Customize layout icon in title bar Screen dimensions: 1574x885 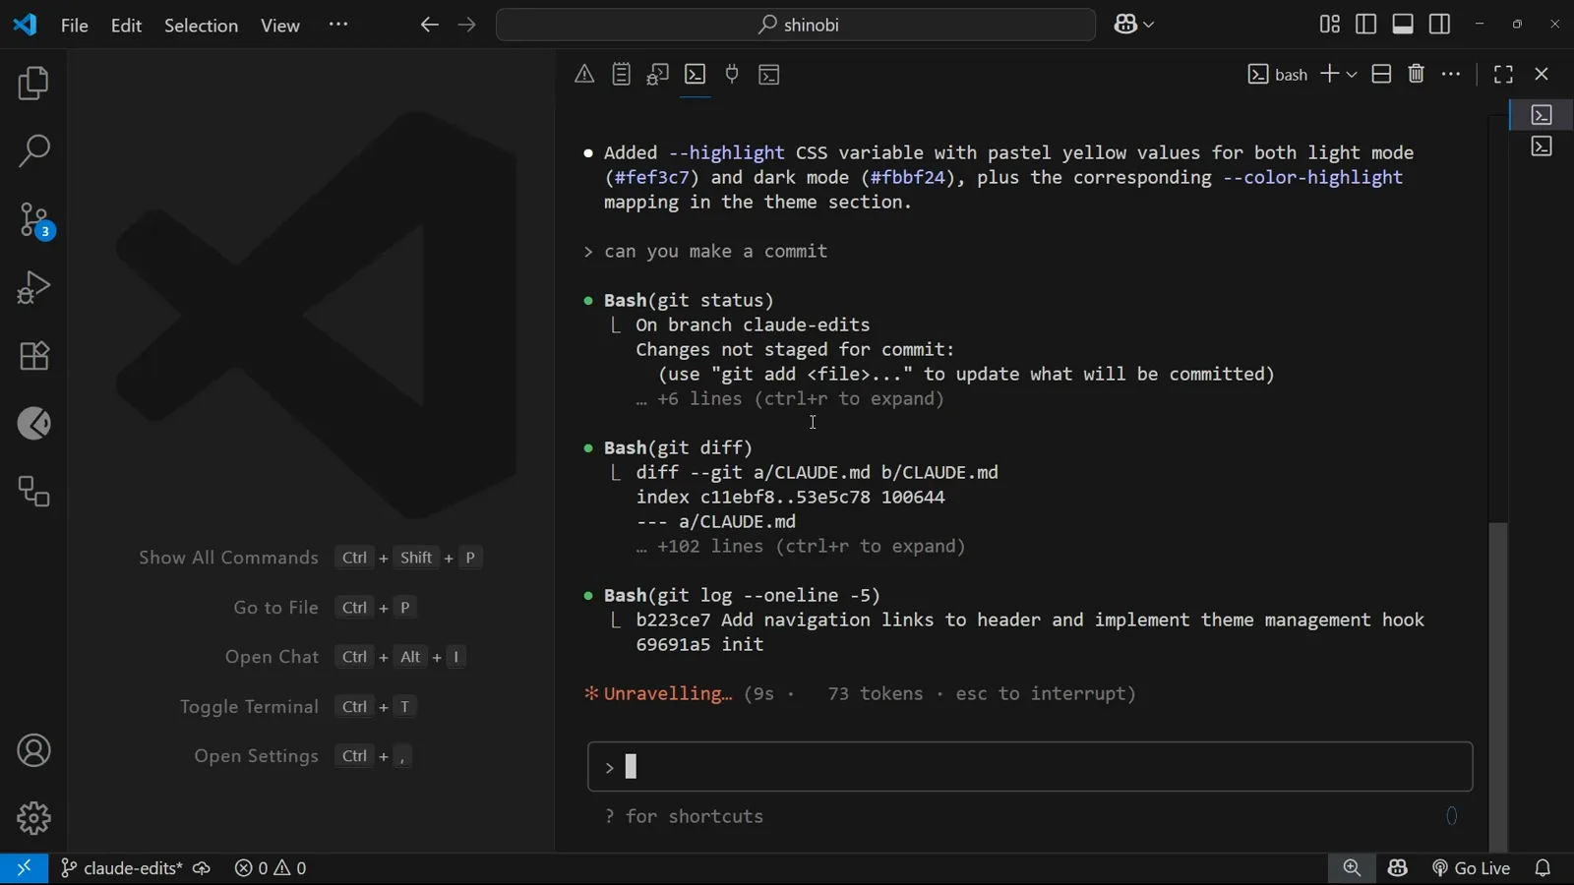coord(1330,25)
